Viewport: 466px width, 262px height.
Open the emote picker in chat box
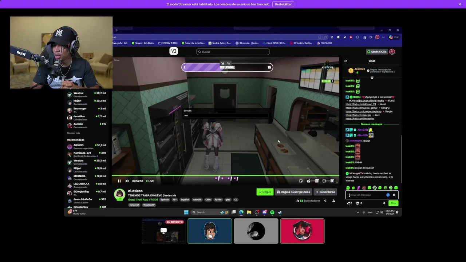coord(394,195)
